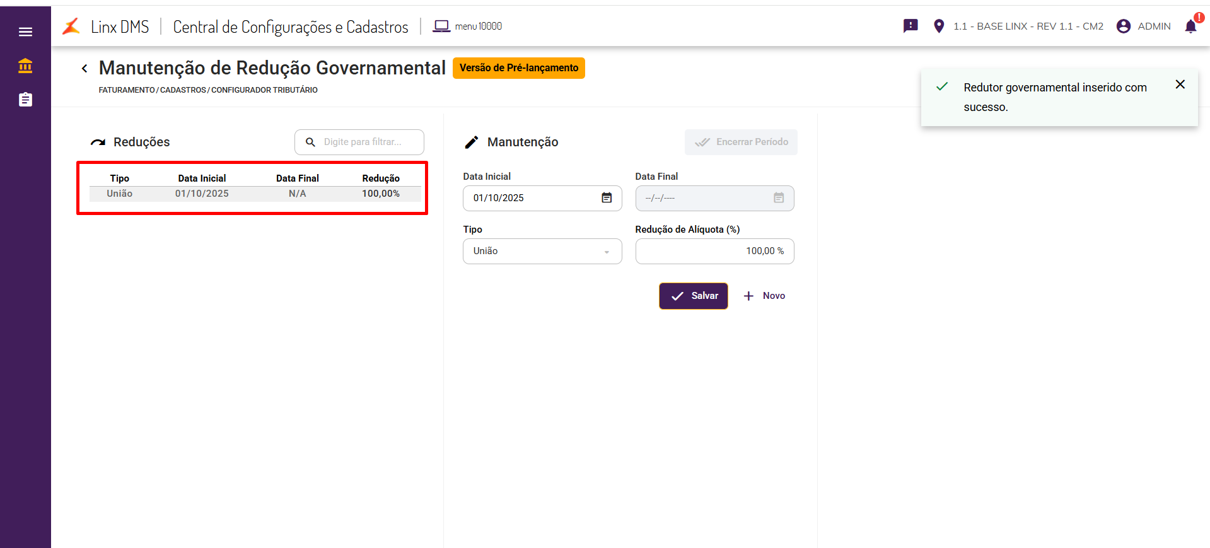Image resolution: width=1210 pixels, height=548 pixels.
Task: Click the Encerrar Período button
Action: click(741, 142)
